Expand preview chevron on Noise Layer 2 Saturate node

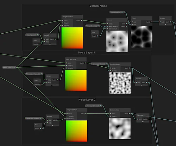click(143, 122)
